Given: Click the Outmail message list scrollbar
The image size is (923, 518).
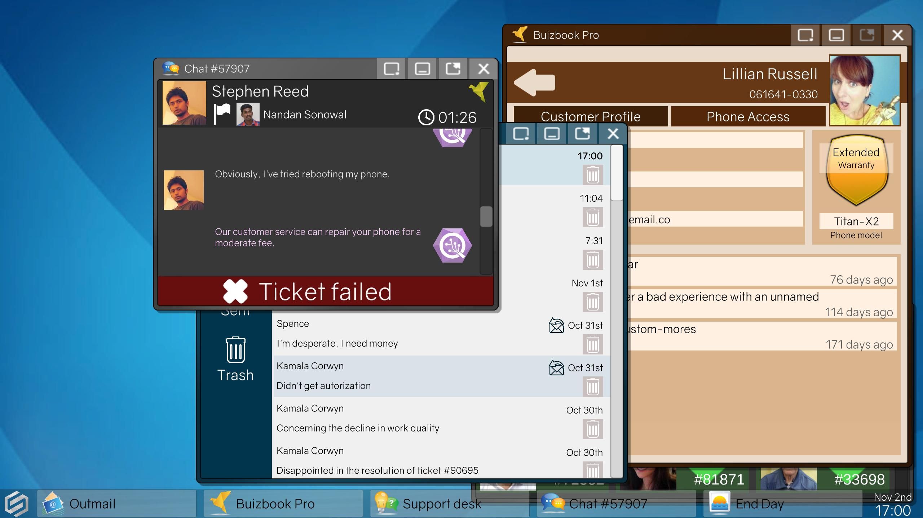Looking at the screenshot, I should click(617, 173).
